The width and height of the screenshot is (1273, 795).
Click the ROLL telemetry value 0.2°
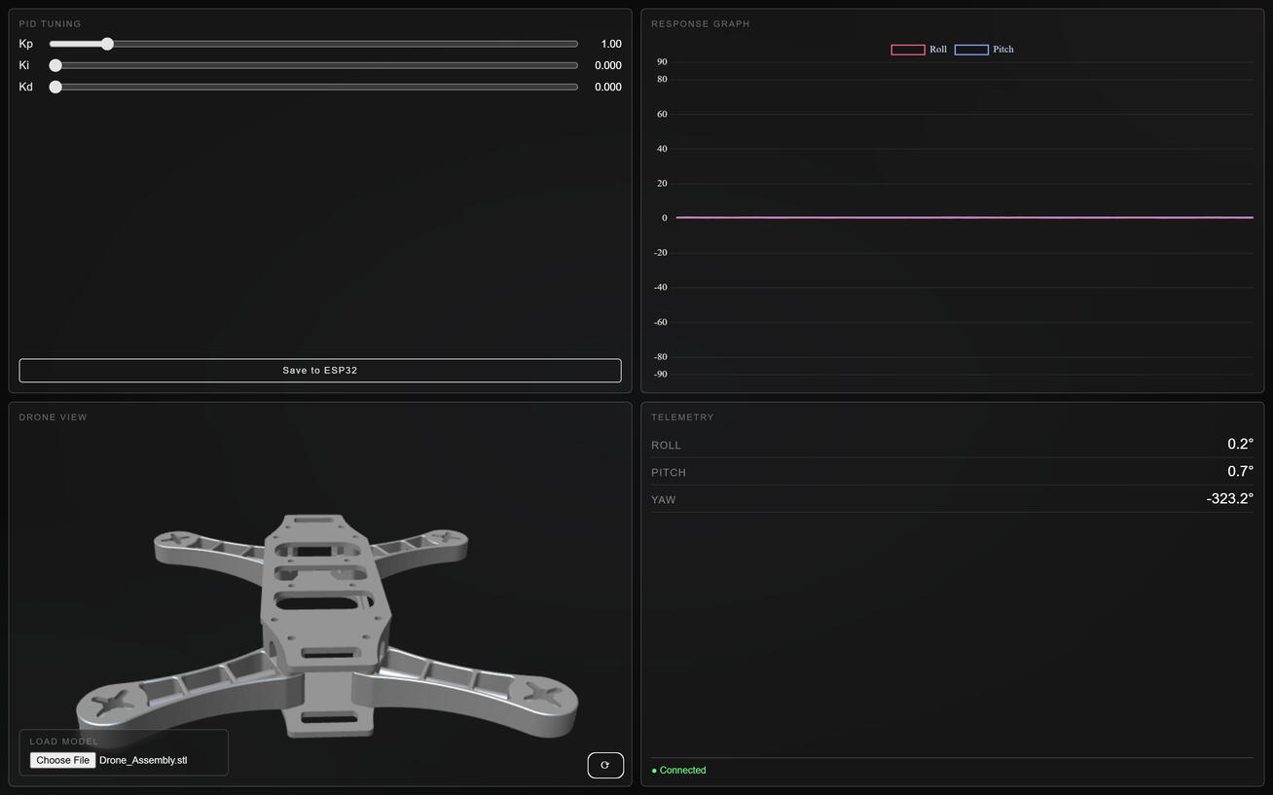pyautogui.click(x=1240, y=445)
